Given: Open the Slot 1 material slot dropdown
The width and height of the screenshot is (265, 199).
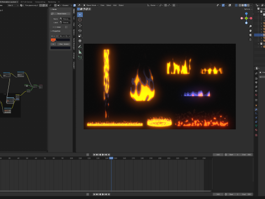Looking at the screenshot, I should coord(13,6).
